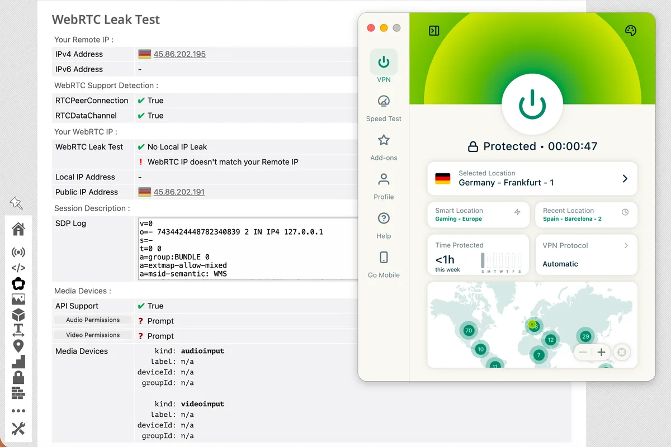Click "WebRTC IP doesn't match your Remote IP" warning

(x=223, y=162)
